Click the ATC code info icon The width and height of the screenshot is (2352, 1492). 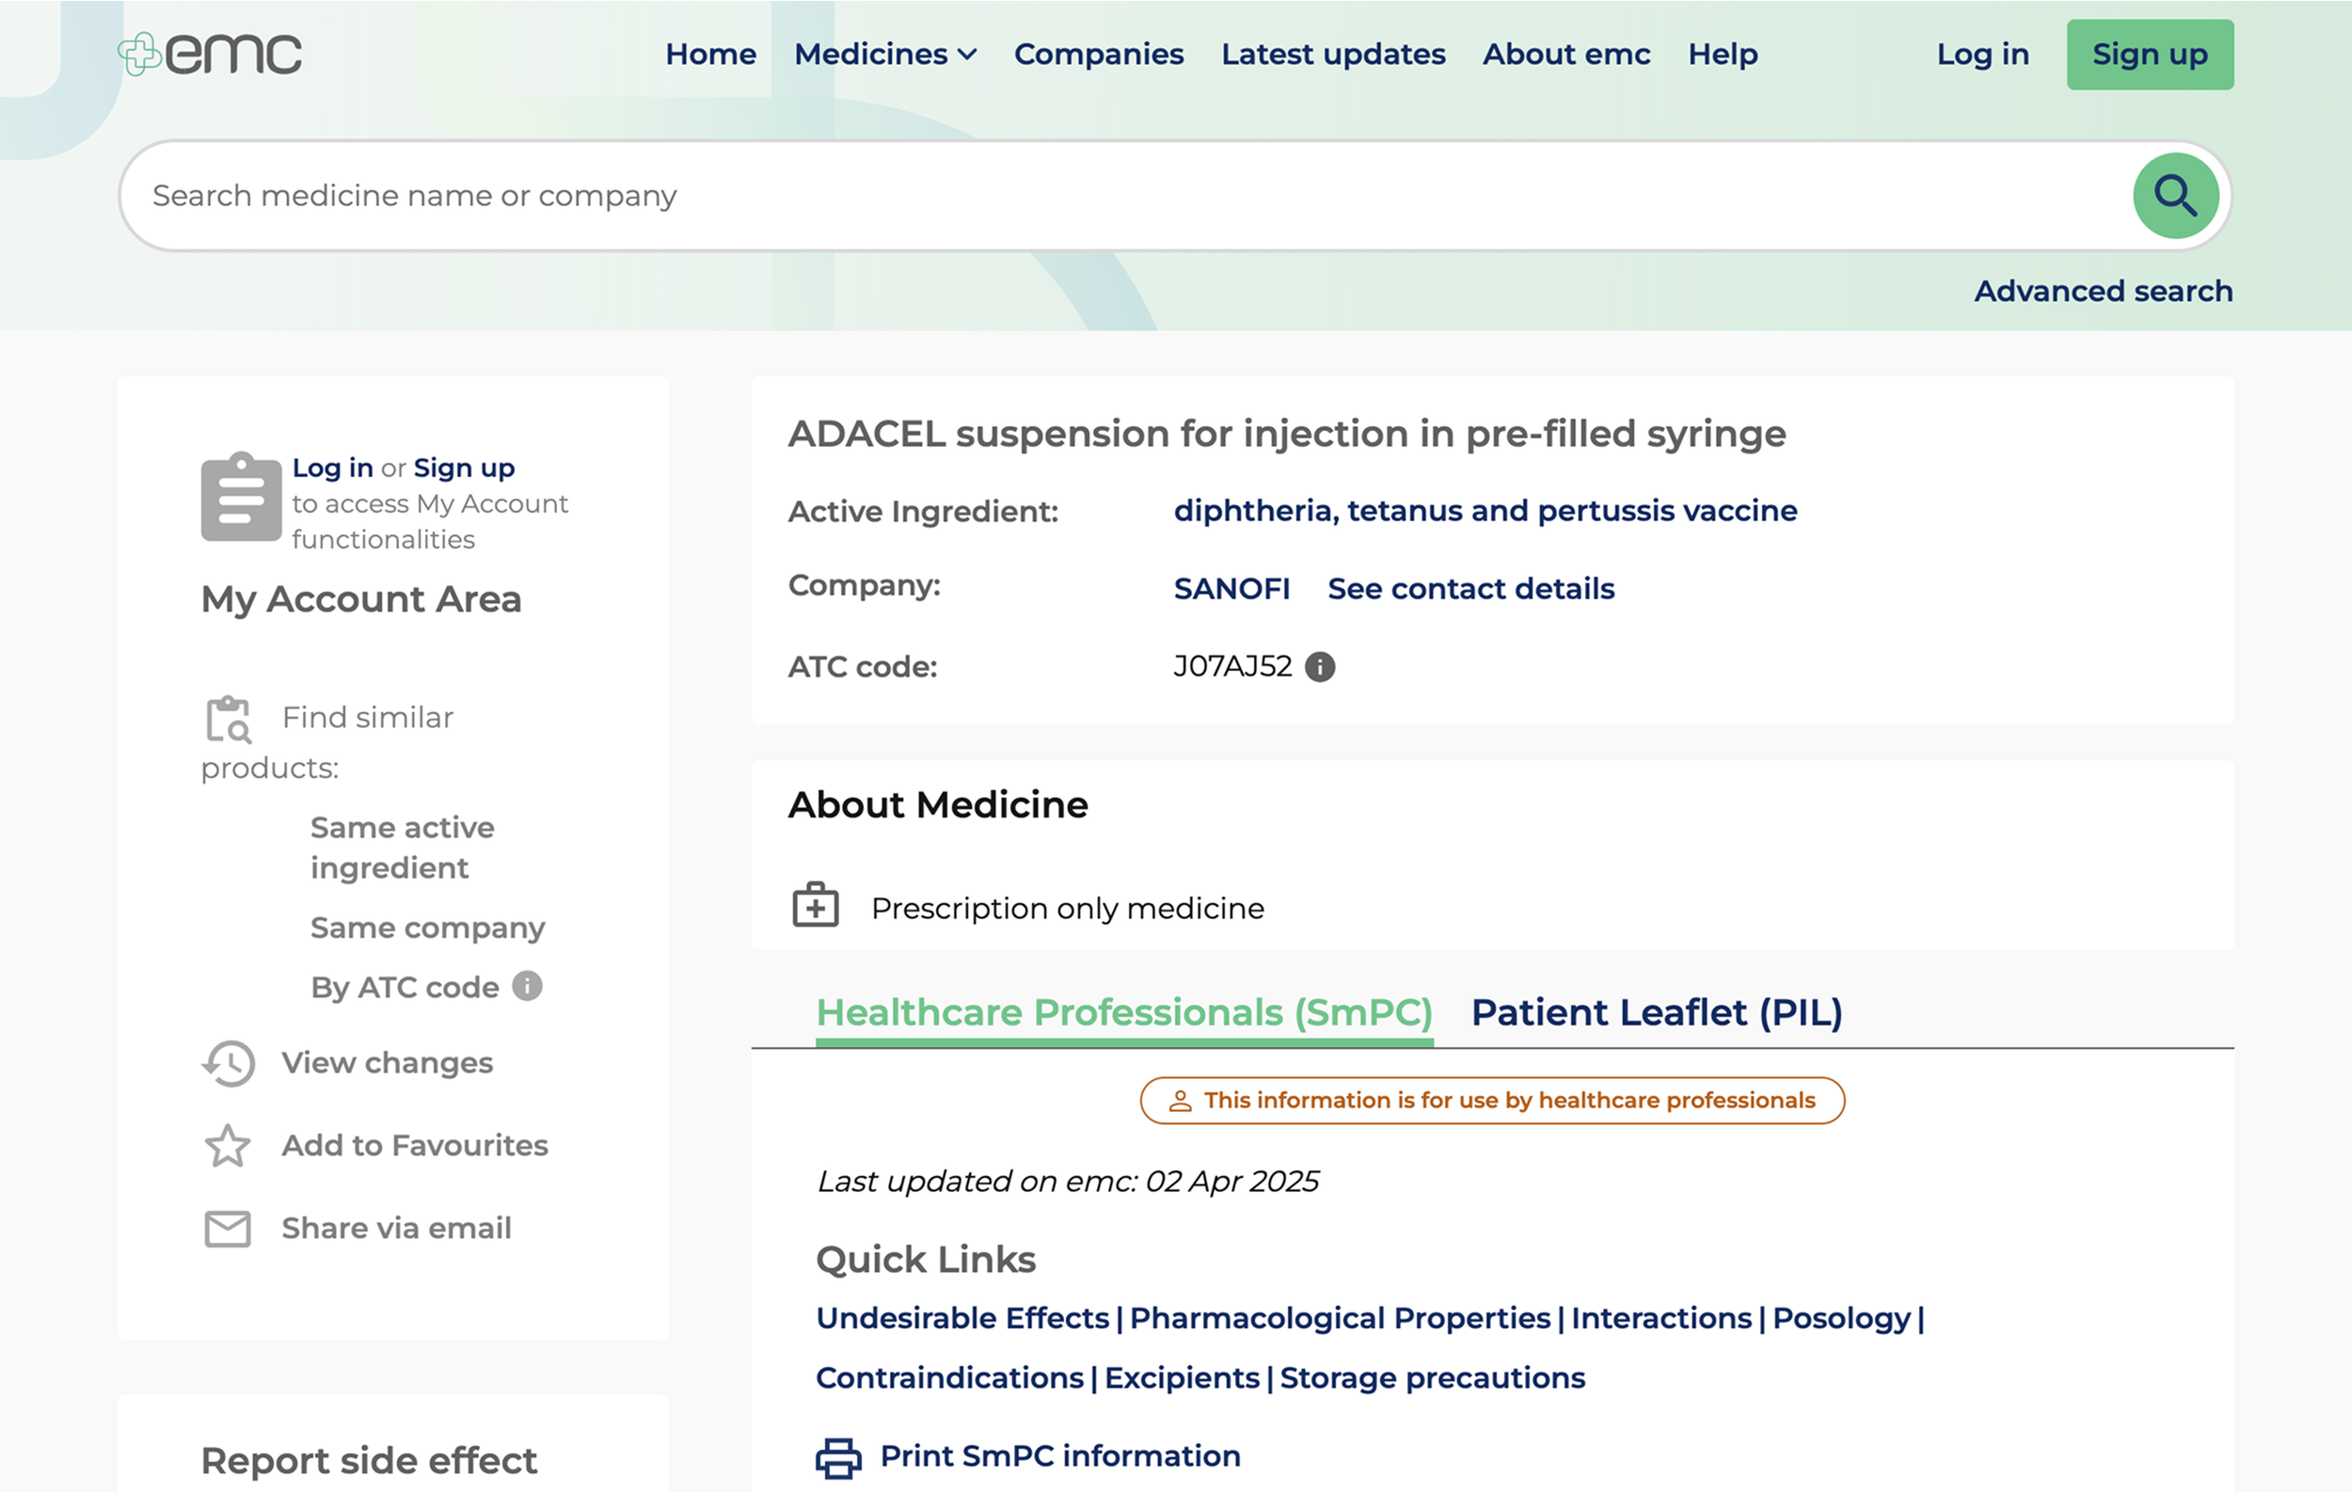1320,667
